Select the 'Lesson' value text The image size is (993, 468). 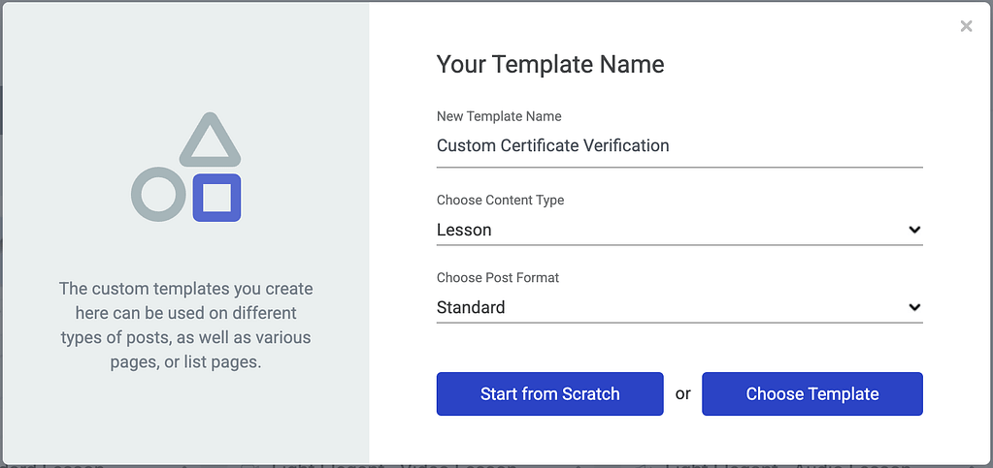[464, 230]
